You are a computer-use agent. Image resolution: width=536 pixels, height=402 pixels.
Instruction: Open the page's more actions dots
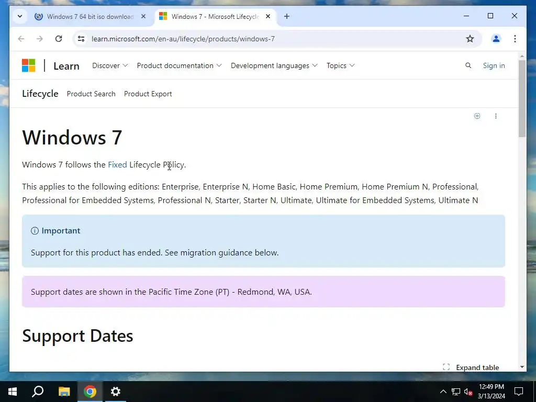coord(496,116)
